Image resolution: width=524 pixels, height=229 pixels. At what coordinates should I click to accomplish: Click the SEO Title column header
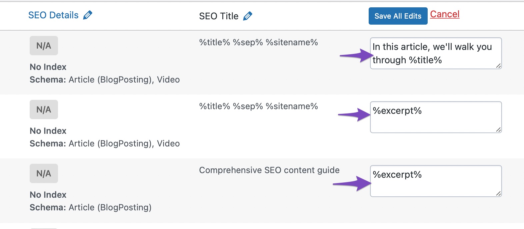coord(219,16)
